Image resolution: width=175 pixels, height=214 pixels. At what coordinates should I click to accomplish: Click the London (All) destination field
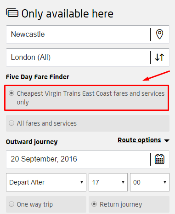[x=78, y=58]
